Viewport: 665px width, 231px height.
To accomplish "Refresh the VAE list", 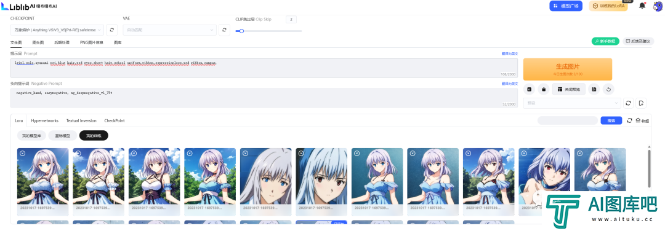I will point(224,30).
